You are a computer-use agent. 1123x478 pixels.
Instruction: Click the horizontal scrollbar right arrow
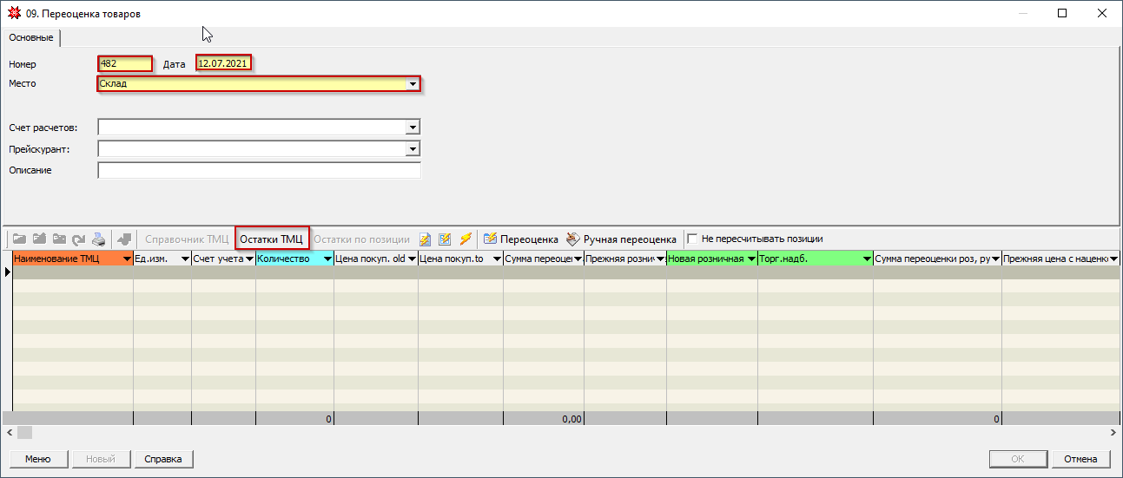pyautogui.click(x=1114, y=432)
